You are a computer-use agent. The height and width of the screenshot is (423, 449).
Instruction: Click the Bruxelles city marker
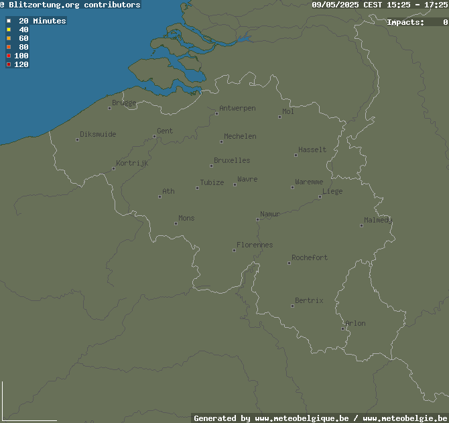(211, 166)
